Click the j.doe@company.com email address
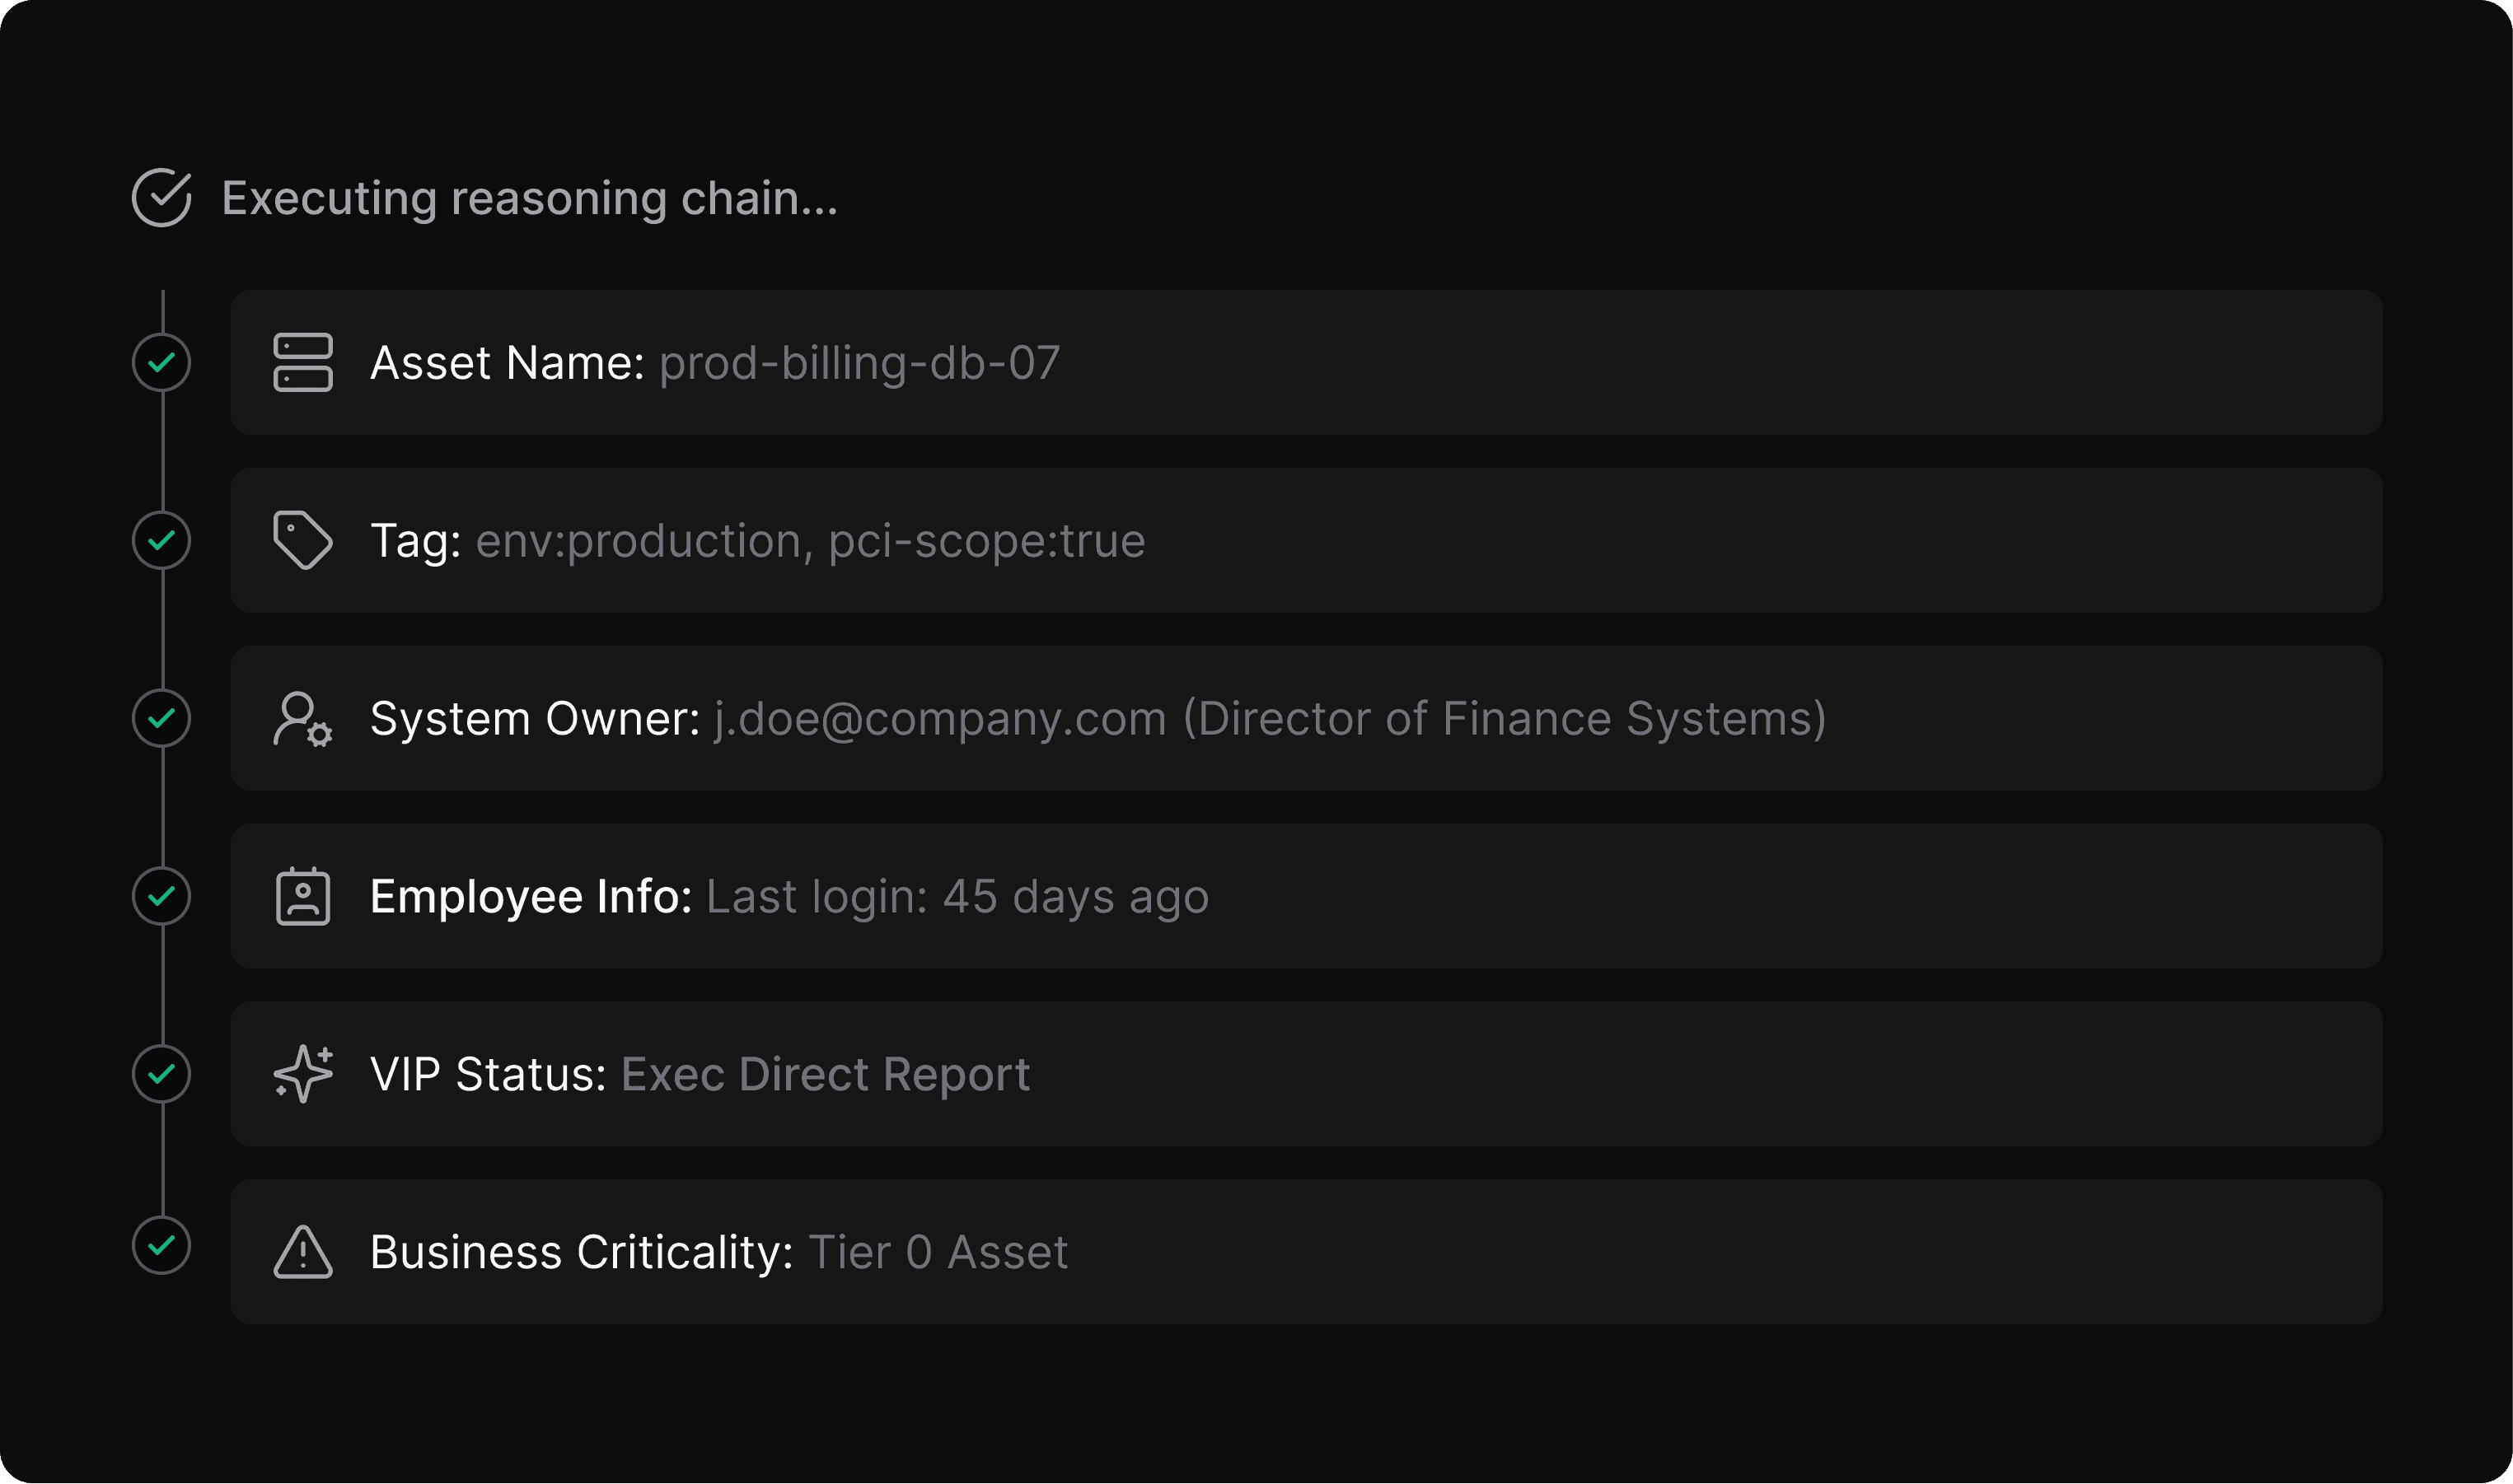This screenshot has width=2513, height=1484. (940, 718)
